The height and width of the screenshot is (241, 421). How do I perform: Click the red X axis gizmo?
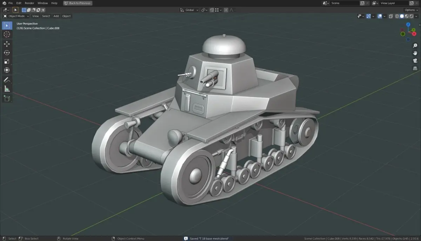point(414,34)
